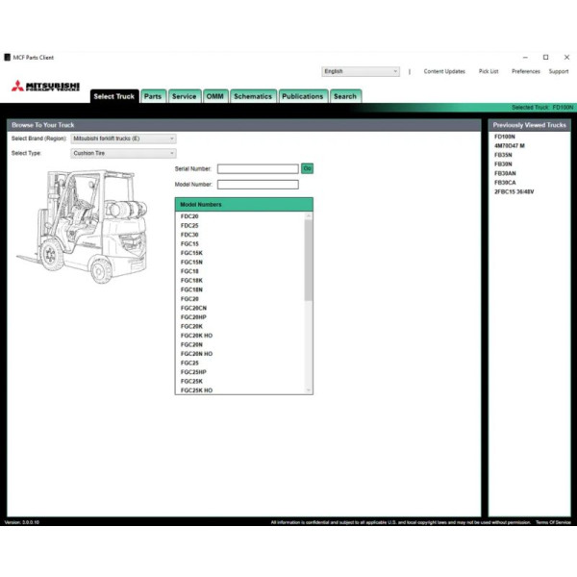Go to the OMM tab

click(x=214, y=96)
